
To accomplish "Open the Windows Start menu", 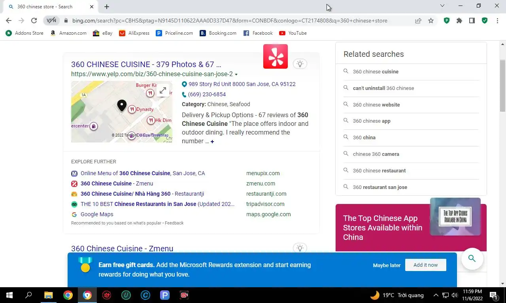I will point(9,295).
